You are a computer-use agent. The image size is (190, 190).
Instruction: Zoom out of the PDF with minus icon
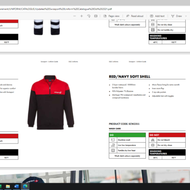(75, 16)
